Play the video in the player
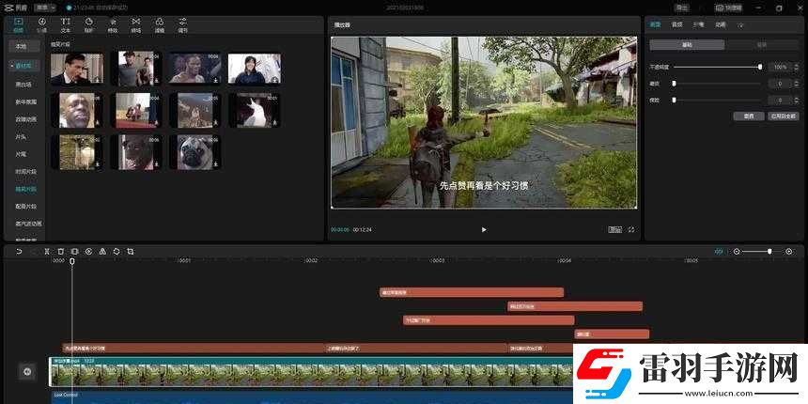 click(x=483, y=230)
